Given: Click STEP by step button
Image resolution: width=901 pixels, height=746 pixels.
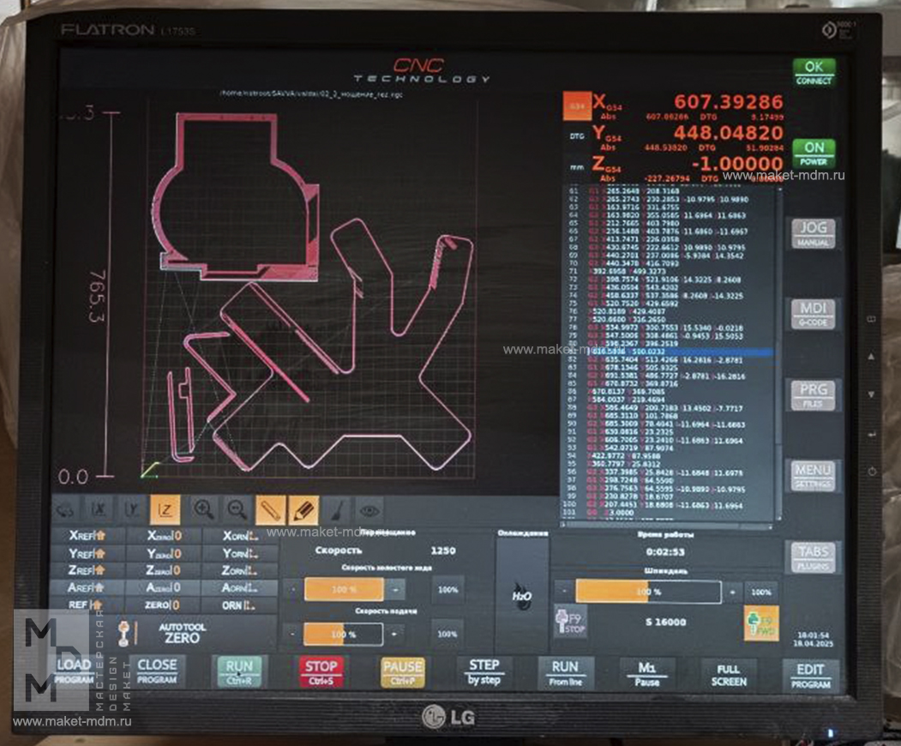Looking at the screenshot, I should click(484, 672).
